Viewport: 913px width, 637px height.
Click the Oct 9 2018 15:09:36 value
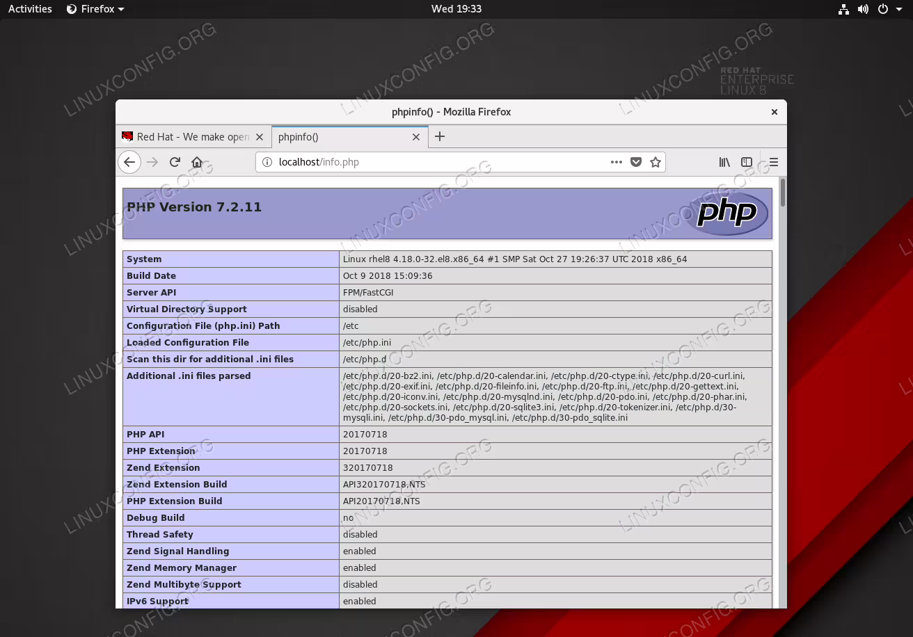click(x=388, y=276)
